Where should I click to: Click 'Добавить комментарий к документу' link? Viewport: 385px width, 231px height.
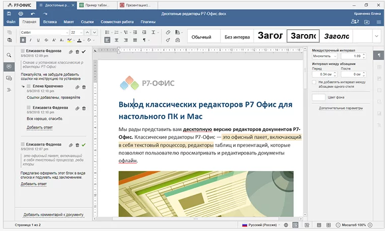[53, 215]
